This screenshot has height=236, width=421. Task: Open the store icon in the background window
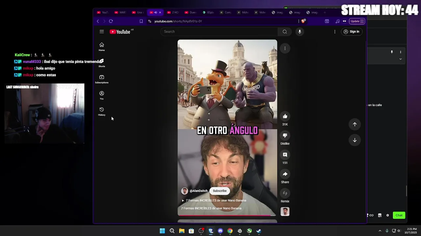[380, 215]
